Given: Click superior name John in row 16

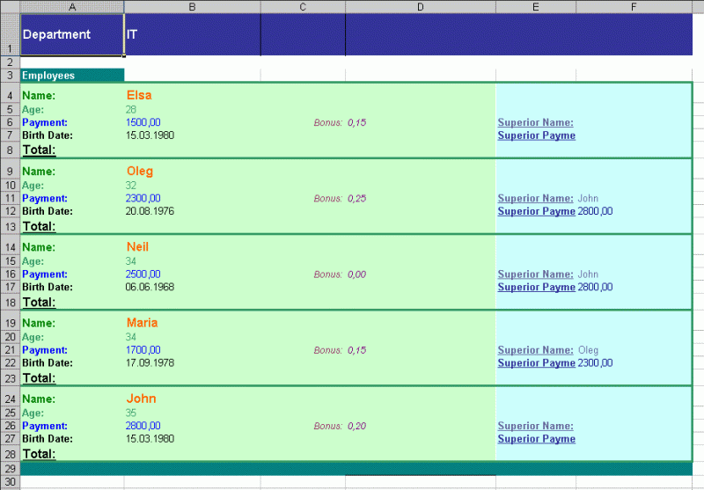Looking at the screenshot, I should click(588, 274).
